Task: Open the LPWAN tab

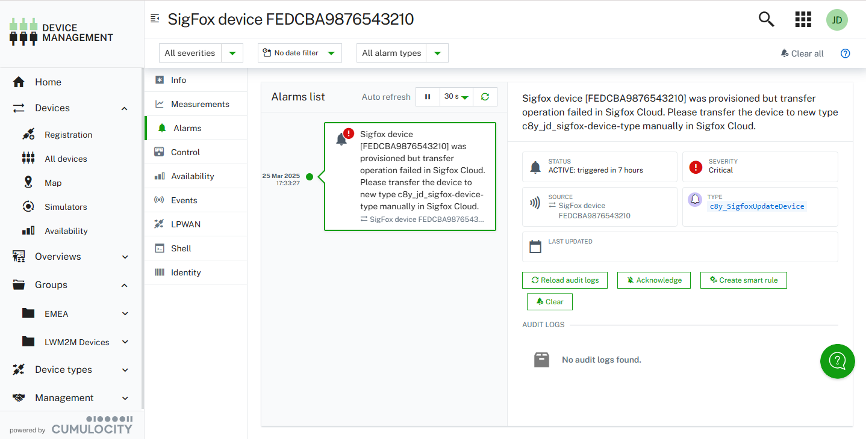Action: (x=185, y=224)
